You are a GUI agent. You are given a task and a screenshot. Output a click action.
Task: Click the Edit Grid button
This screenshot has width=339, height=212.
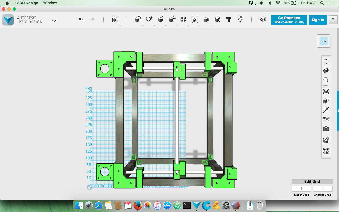(x=312, y=182)
